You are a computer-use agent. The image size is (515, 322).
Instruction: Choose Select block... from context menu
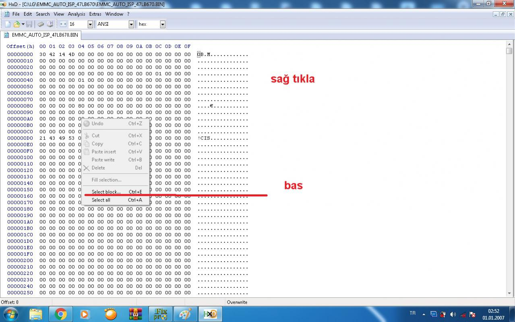pyautogui.click(x=106, y=192)
